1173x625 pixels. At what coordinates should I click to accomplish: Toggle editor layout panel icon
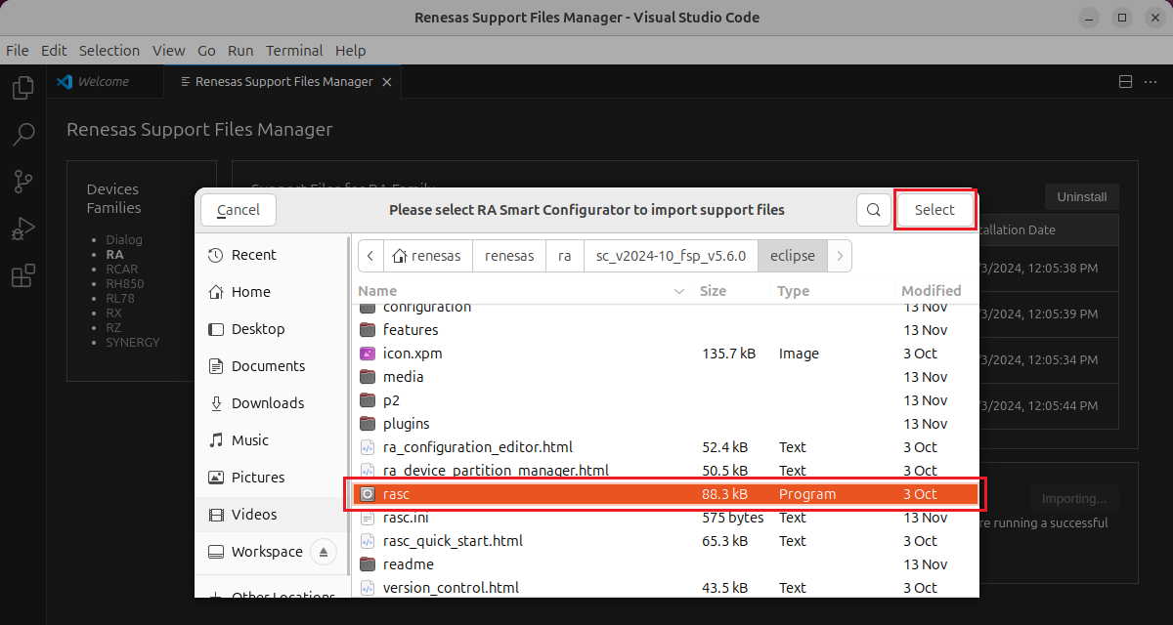click(1125, 82)
